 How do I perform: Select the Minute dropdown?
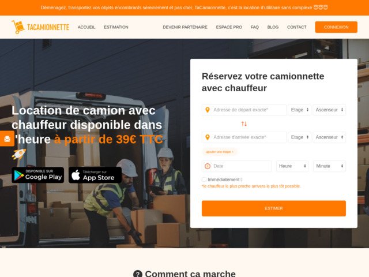[x=329, y=166]
